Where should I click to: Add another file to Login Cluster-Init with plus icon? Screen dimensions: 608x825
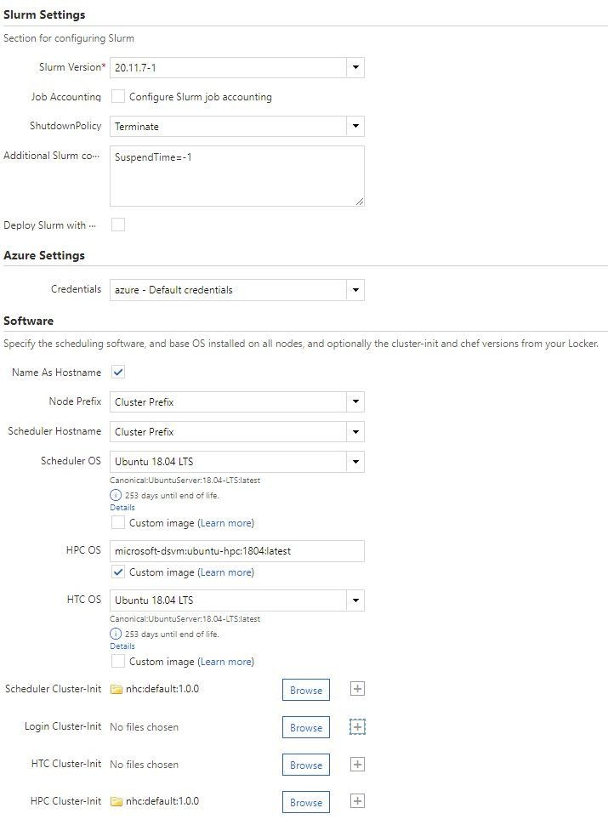pos(358,727)
